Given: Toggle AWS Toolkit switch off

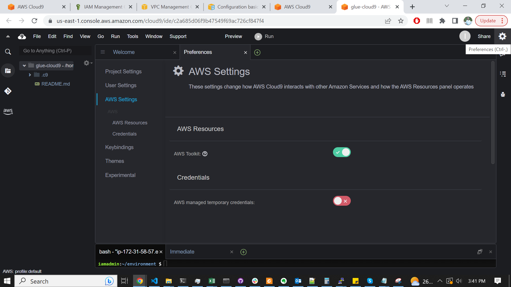Looking at the screenshot, I should point(342,152).
